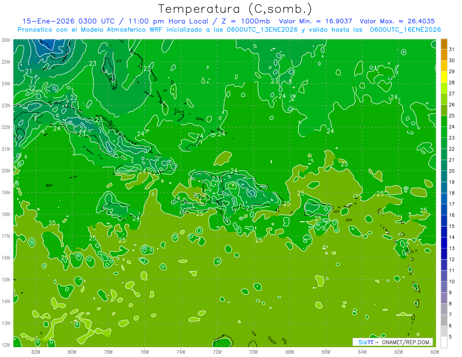Click the longitude label 70W
Viewport: 462px width, 357px height.
coord(253,351)
